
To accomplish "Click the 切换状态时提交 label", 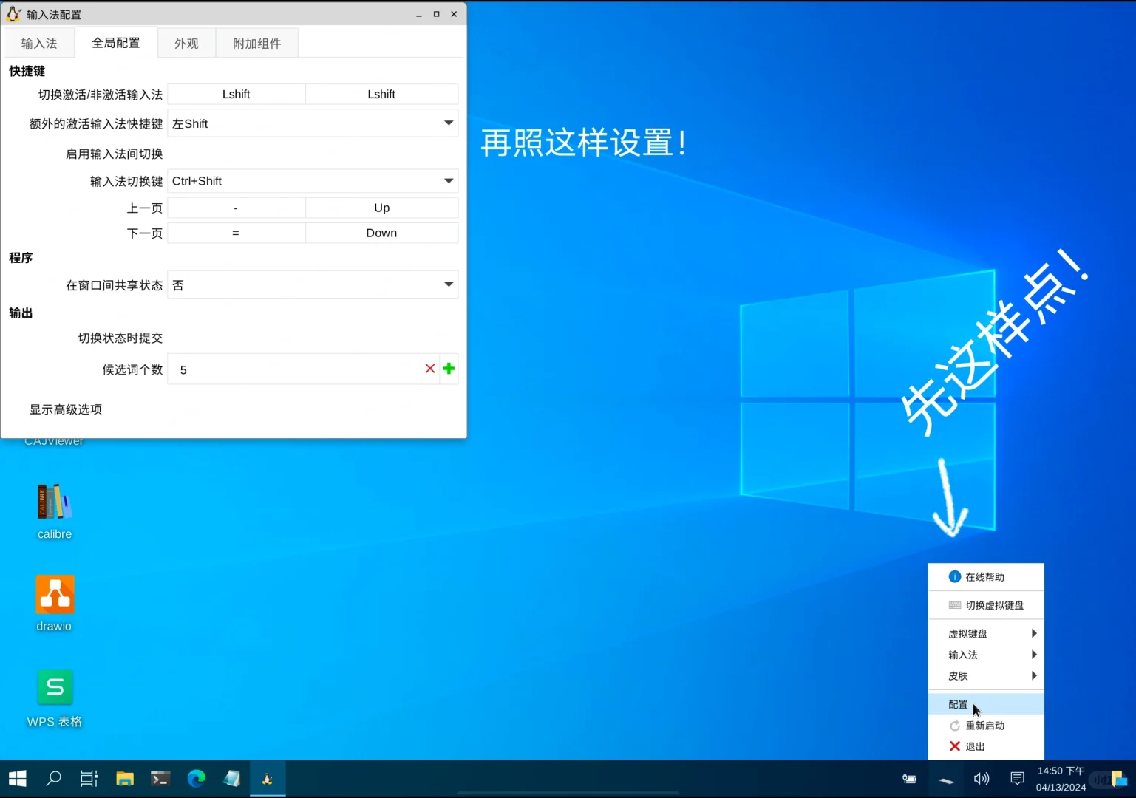I will click(x=120, y=338).
